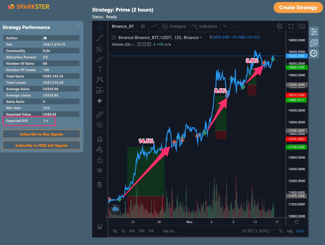The width and height of the screenshot is (325, 245).
Task: Take a chart snapshot with camera icon
Action: [302, 26]
